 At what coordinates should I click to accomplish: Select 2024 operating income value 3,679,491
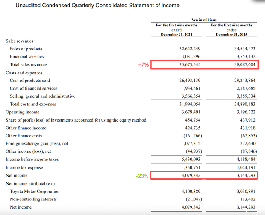[188, 112]
